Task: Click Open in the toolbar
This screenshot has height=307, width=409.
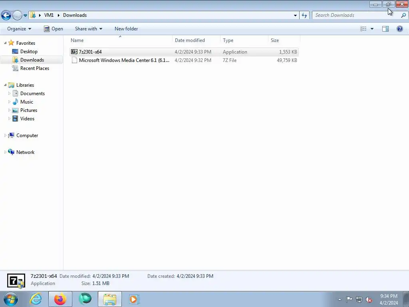Action: 54,29
